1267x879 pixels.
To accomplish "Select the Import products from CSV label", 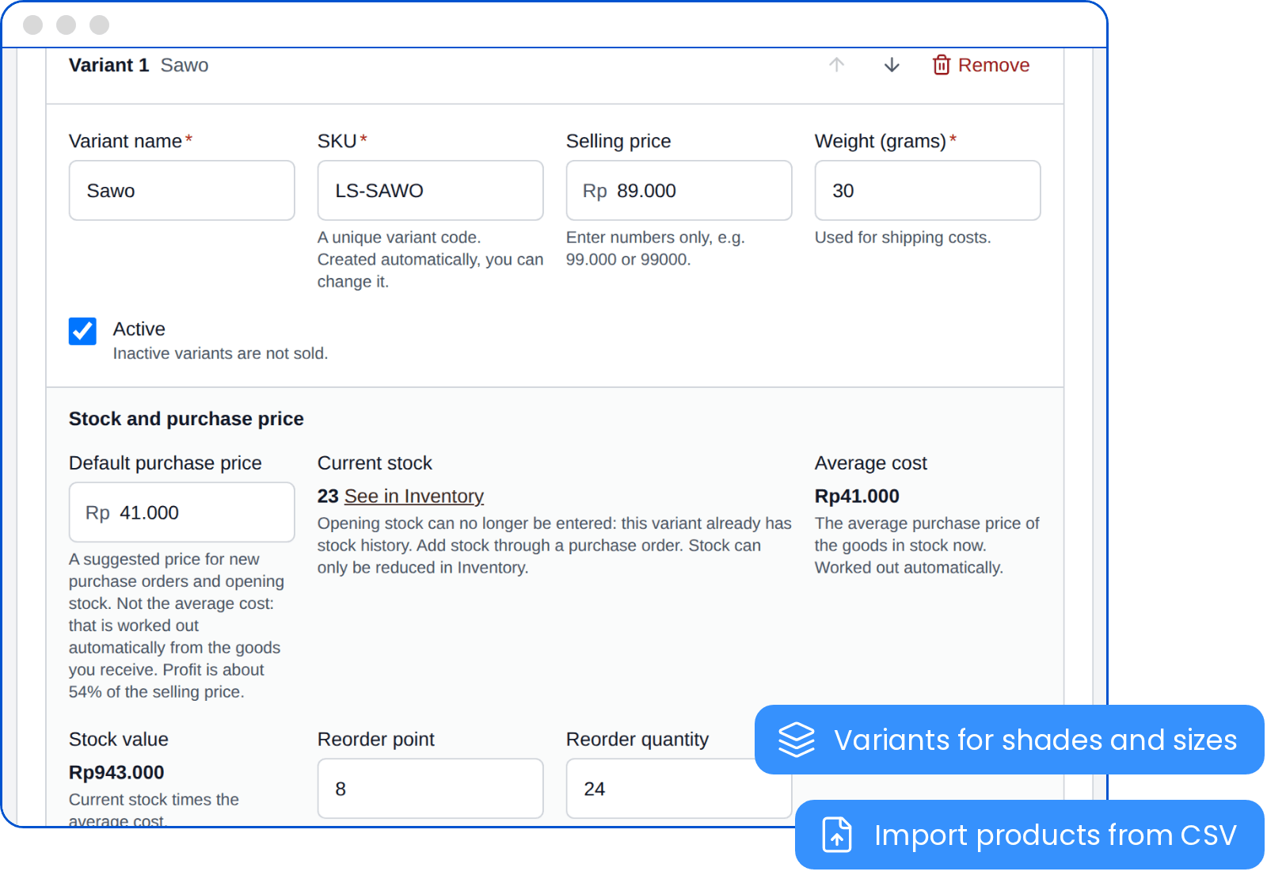I will click(x=1055, y=835).
